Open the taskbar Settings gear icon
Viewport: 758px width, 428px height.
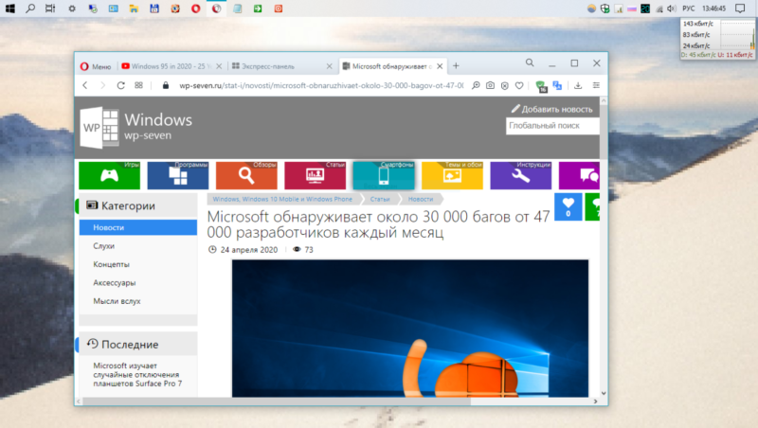coord(72,9)
